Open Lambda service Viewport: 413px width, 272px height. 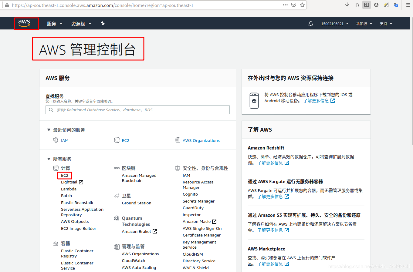click(x=69, y=189)
